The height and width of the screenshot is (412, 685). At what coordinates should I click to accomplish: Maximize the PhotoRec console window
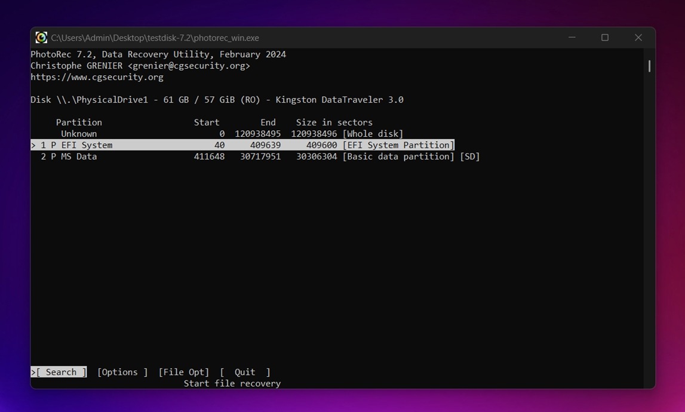coord(604,38)
